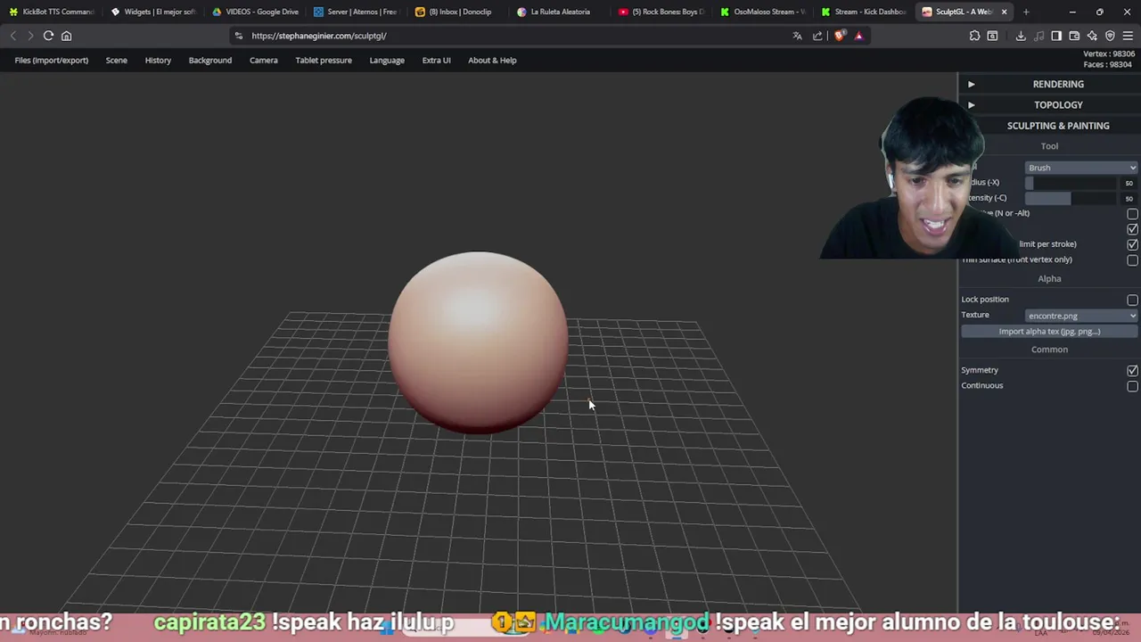Open the About & Help menu
Viewport: 1141px width, 642px height.
click(x=492, y=61)
